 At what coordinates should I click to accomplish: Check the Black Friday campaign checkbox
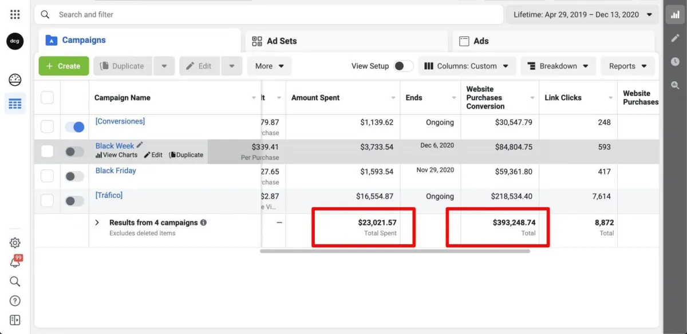pos(48,176)
